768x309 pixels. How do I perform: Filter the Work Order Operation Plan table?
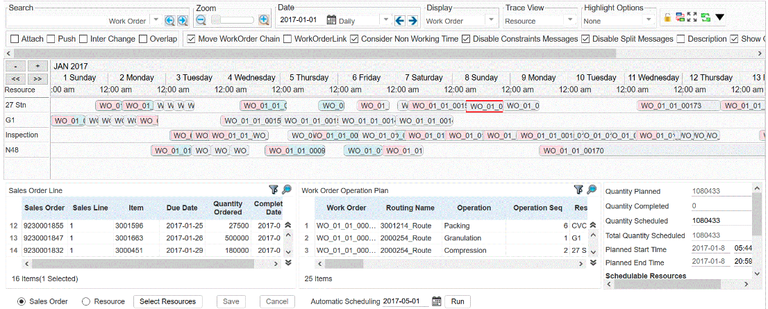point(578,190)
